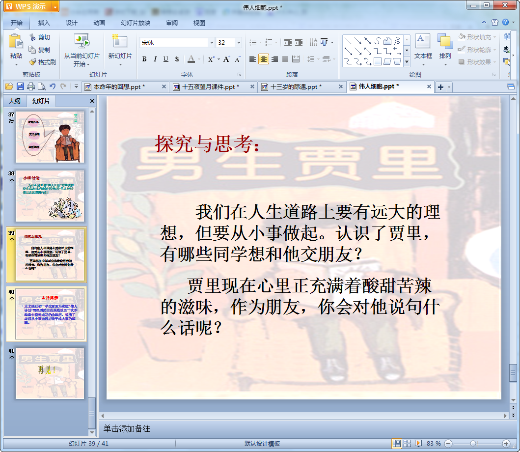Toggle Italic formatting
This screenshot has width=520, height=452.
[x=155, y=59]
